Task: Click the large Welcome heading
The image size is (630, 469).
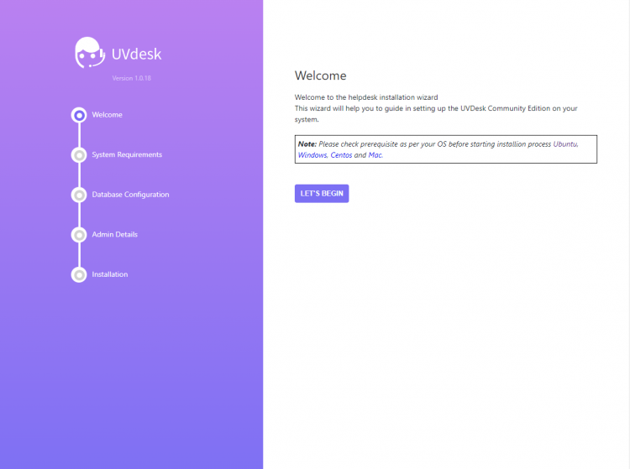Action: 320,76
